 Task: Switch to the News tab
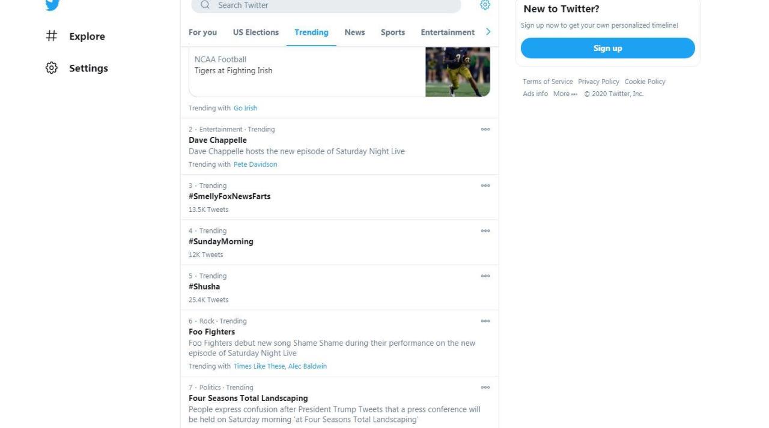pos(354,32)
